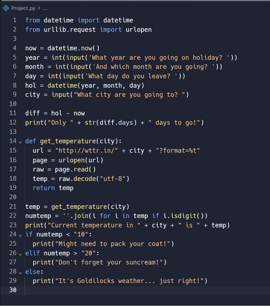Click line number 30 in the gutter
Image resolution: width=270 pixels, height=306 pixels.
[x=13, y=290]
